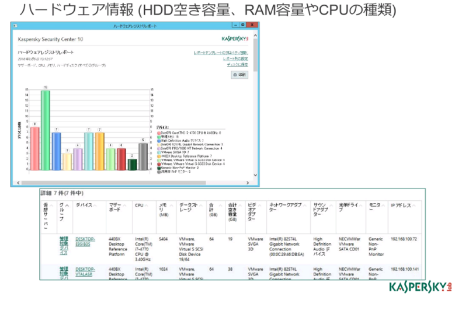Click free space value 38 in second row

[230, 269]
